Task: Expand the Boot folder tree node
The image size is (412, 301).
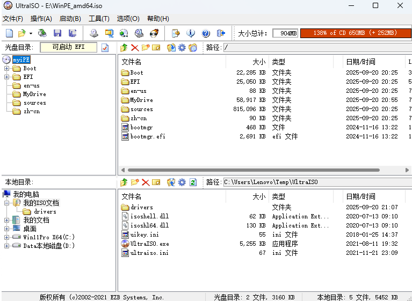Action: (x=6, y=69)
